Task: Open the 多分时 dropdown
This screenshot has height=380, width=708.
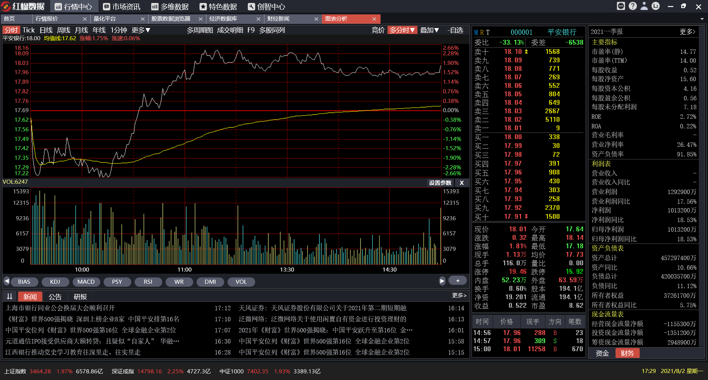Action: coord(402,30)
